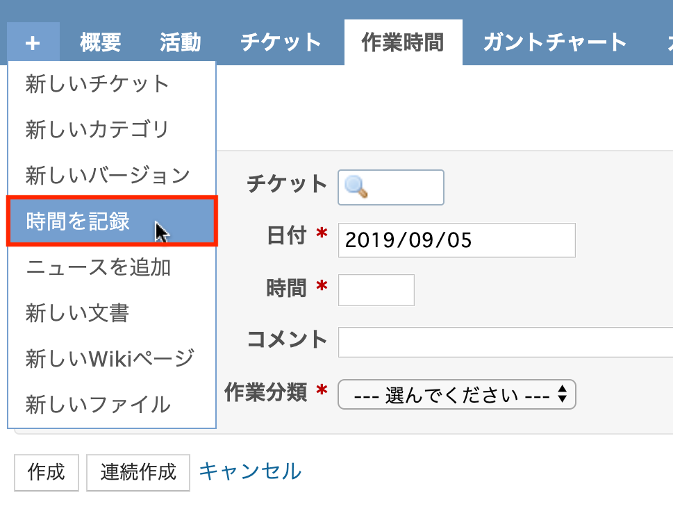Click the magnifier icon in チケット field
Screen dimensions: 673x520
point(356,187)
